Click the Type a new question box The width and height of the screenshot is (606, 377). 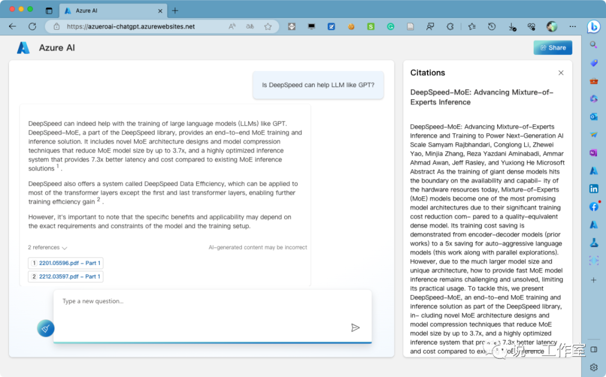(x=212, y=316)
